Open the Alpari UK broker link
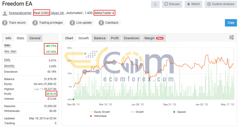The height and width of the screenshot is (128, 238). pyautogui.click(x=57, y=13)
